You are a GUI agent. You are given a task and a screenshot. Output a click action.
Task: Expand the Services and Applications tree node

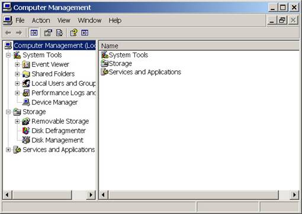pyautogui.click(x=8, y=150)
